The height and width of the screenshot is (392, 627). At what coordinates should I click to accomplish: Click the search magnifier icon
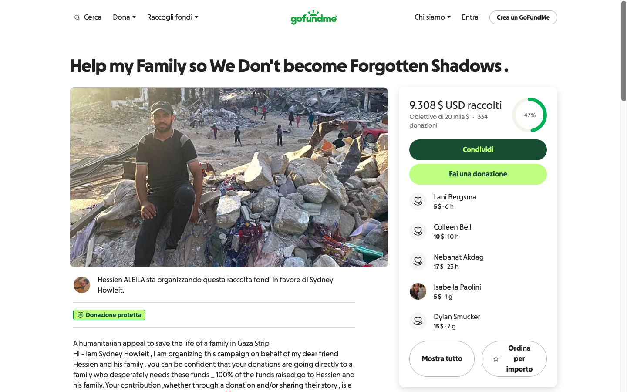(x=77, y=17)
